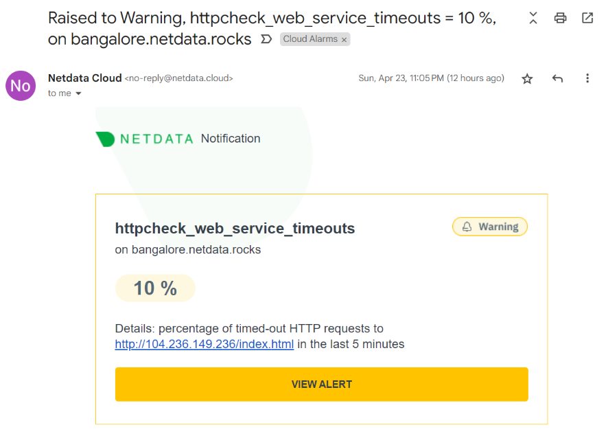Click the purple 'No' sender avatar
Screen dimensions: 608x436
tap(21, 86)
